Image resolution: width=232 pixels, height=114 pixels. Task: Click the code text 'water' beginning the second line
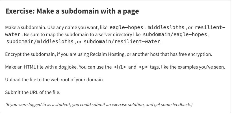pyautogui.click(x=13, y=34)
